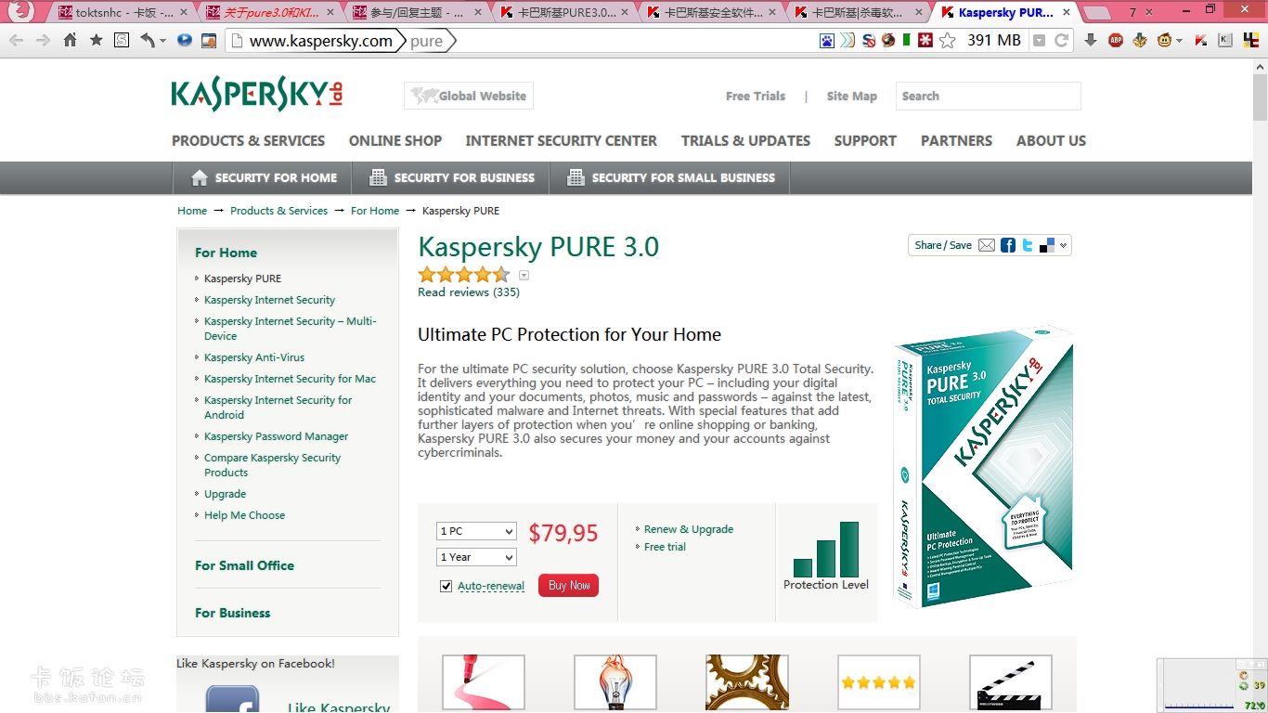Image resolution: width=1268 pixels, height=713 pixels.
Task: Open the Global Website selector
Action: tap(469, 96)
